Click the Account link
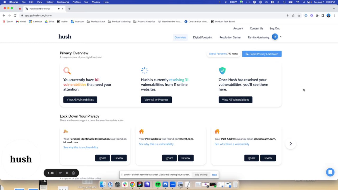Viewport: 338px width, 190px height. (238, 28)
